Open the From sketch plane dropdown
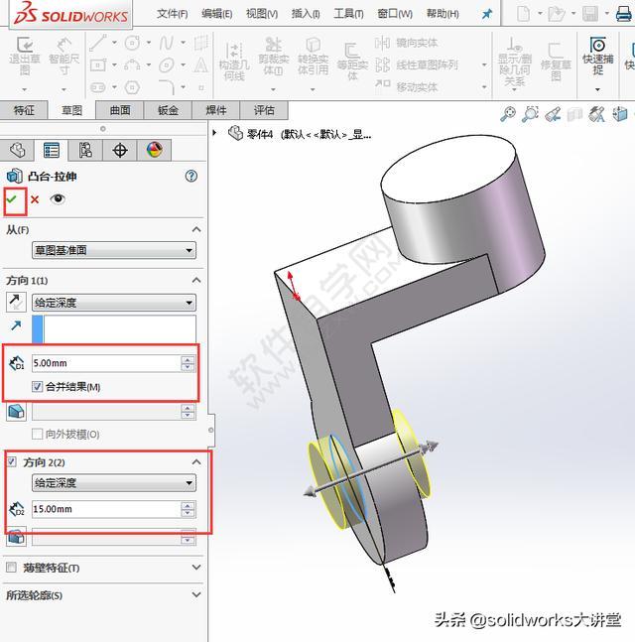Screen dimensions: 635x642 coord(114,250)
